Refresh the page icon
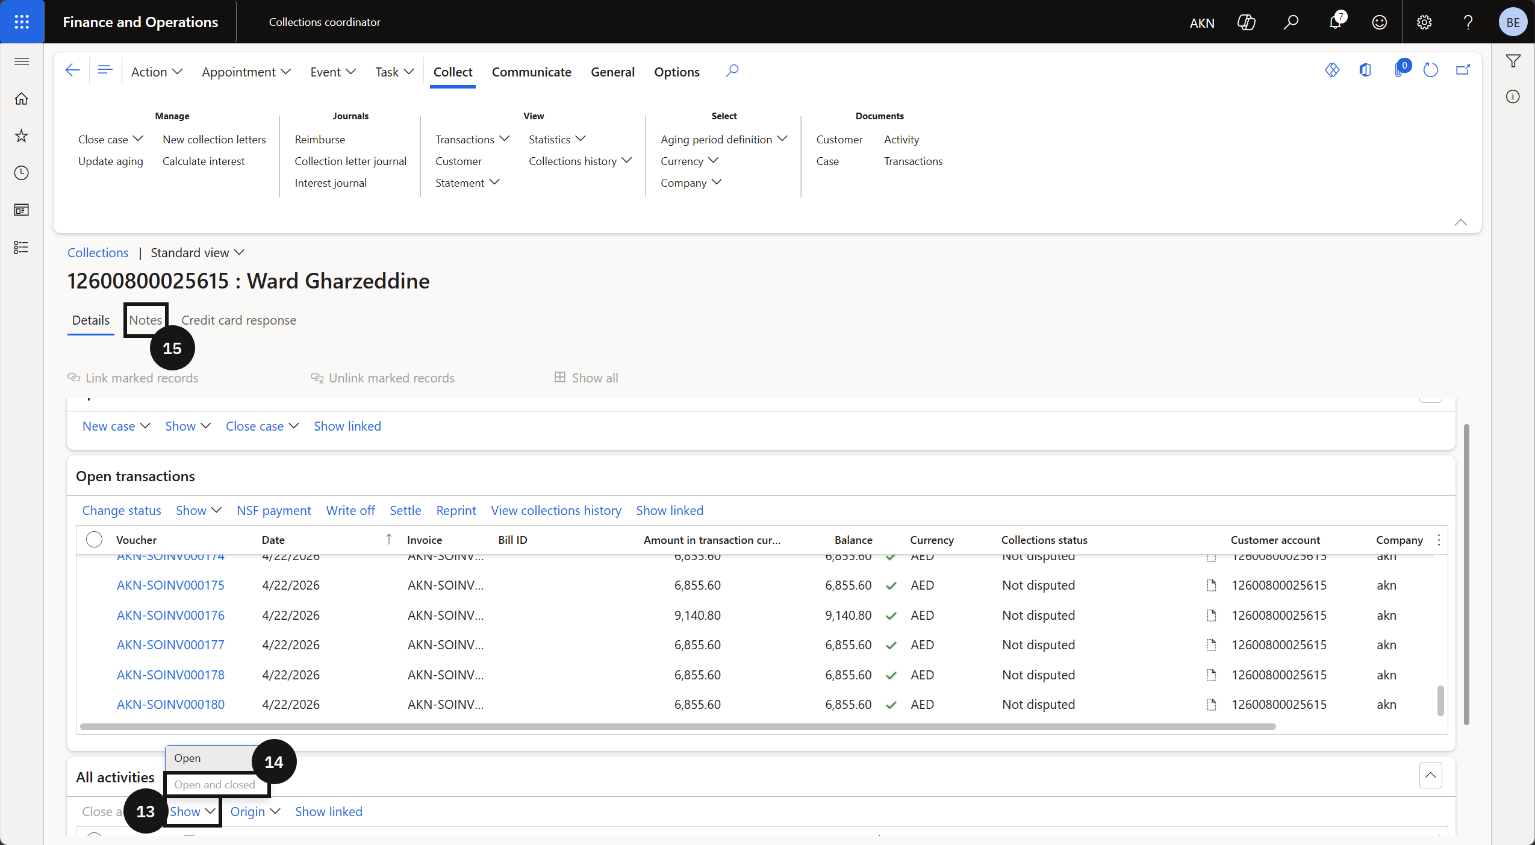1535x845 pixels. [1431, 70]
